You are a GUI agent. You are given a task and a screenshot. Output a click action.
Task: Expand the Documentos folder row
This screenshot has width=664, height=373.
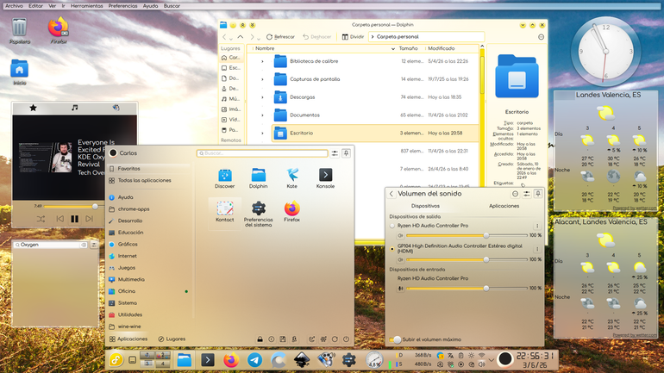coord(262,115)
